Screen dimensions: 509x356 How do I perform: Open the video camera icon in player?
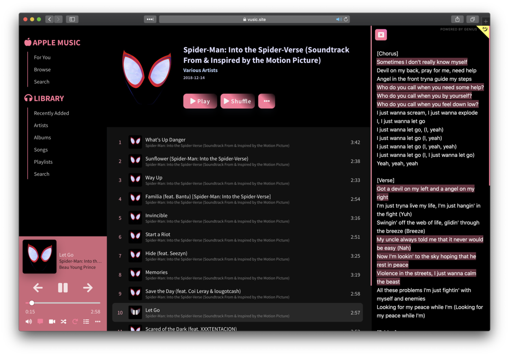52,322
